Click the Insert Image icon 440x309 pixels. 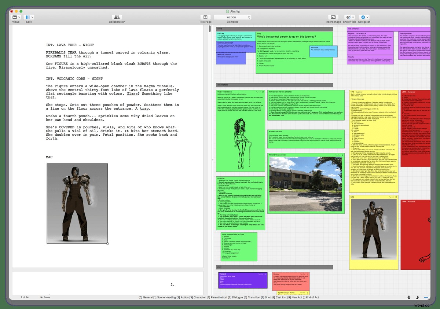coord(333,17)
